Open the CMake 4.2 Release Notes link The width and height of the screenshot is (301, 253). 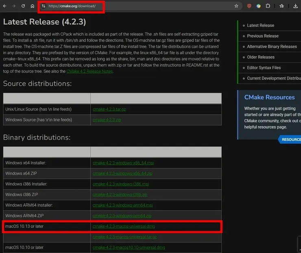89,71
